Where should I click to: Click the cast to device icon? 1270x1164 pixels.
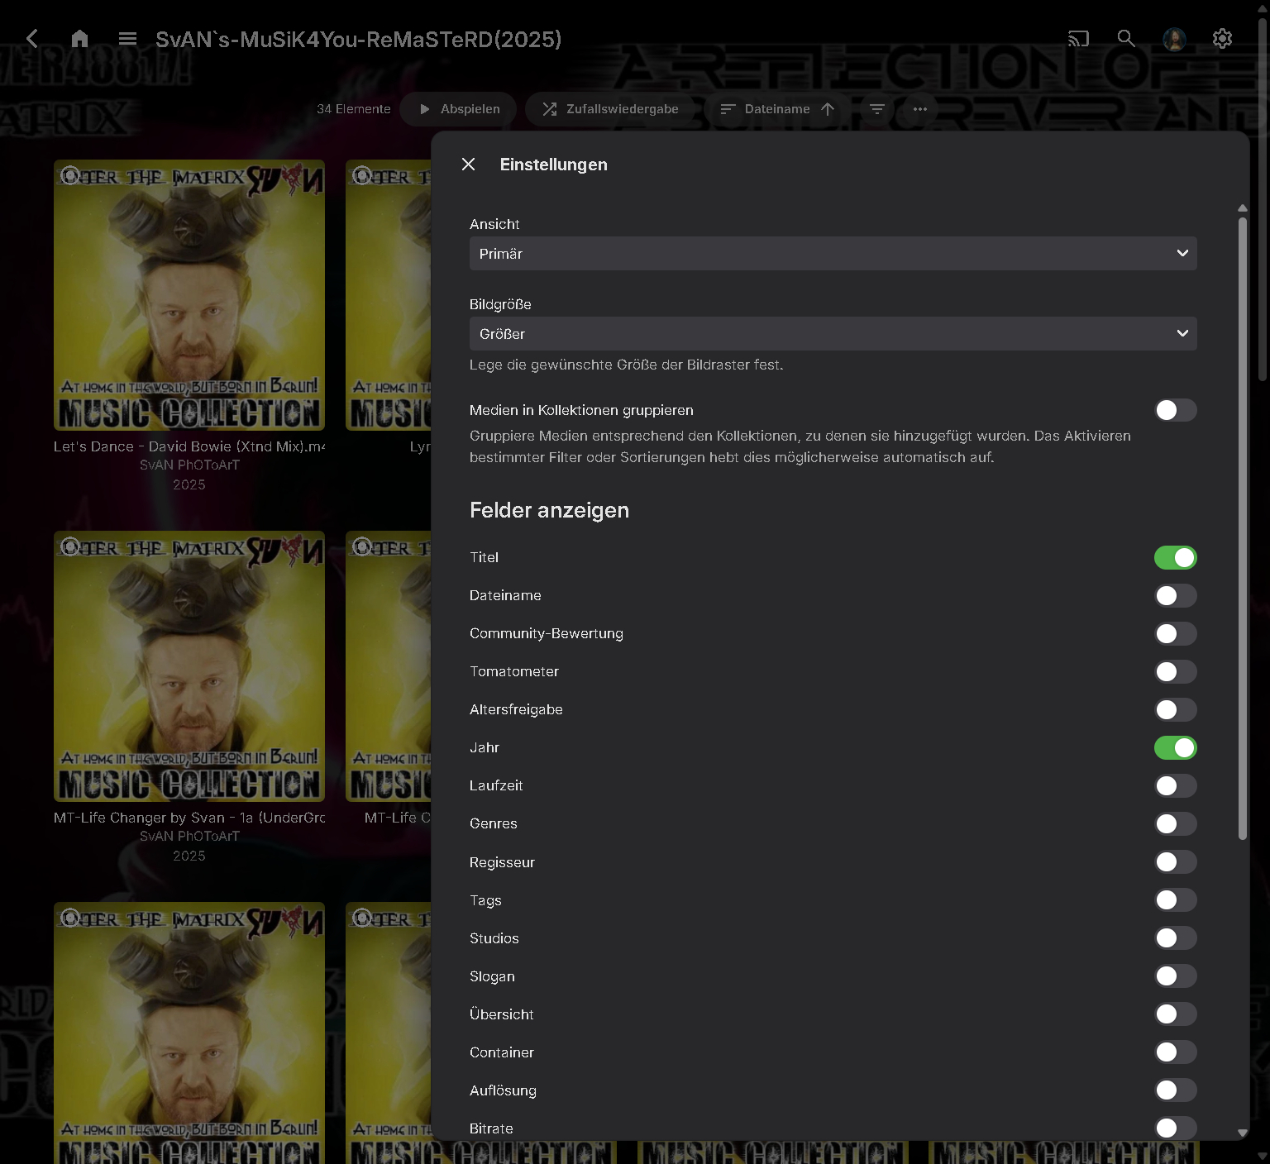point(1078,39)
